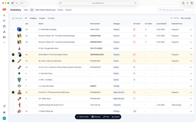Open the calendar icon in sidebar
Viewport: 196px width, 122px height.
click(x=4, y=26)
